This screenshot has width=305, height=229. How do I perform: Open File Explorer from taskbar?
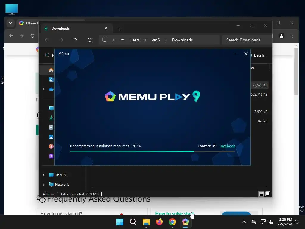tap(146, 222)
